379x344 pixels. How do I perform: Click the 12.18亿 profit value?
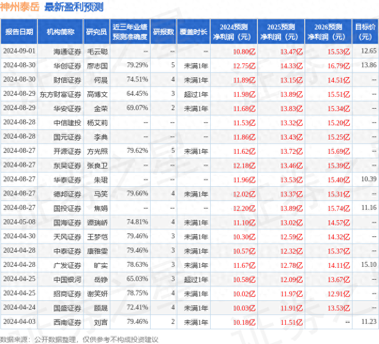[x=244, y=166]
